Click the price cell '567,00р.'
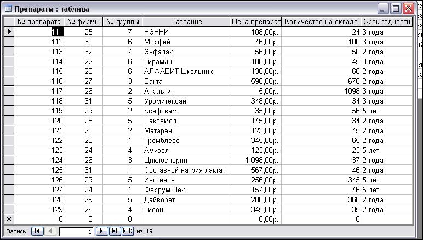This screenshot has width=423, height=240. point(256,170)
